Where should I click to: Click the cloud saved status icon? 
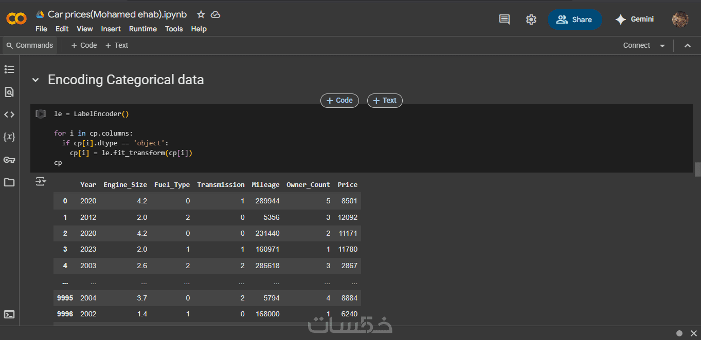click(216, 14)
